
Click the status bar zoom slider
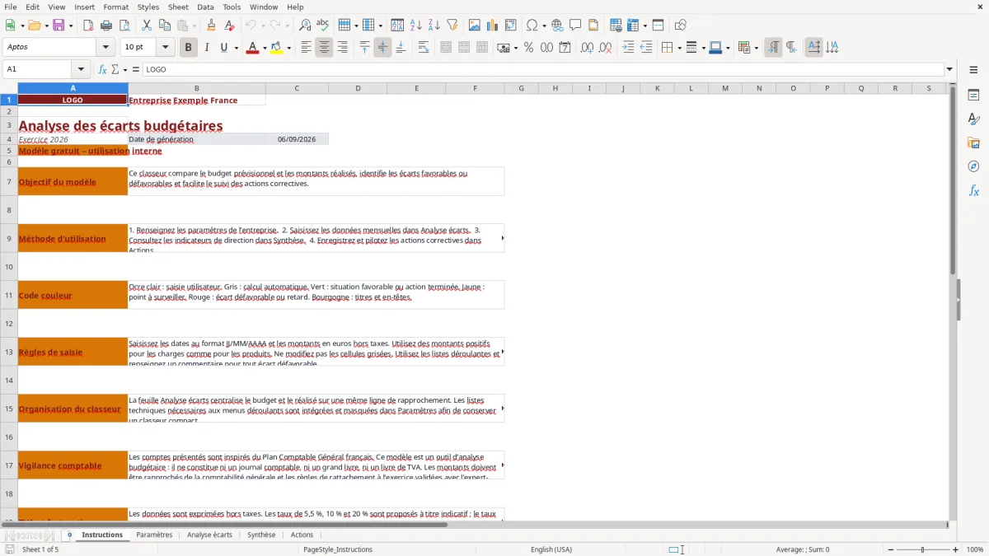pos(923,549)
